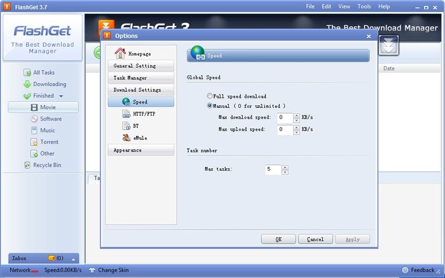Select the Speed item in options tree
This screenshot has height=278, width=445.
pos(140,102)
